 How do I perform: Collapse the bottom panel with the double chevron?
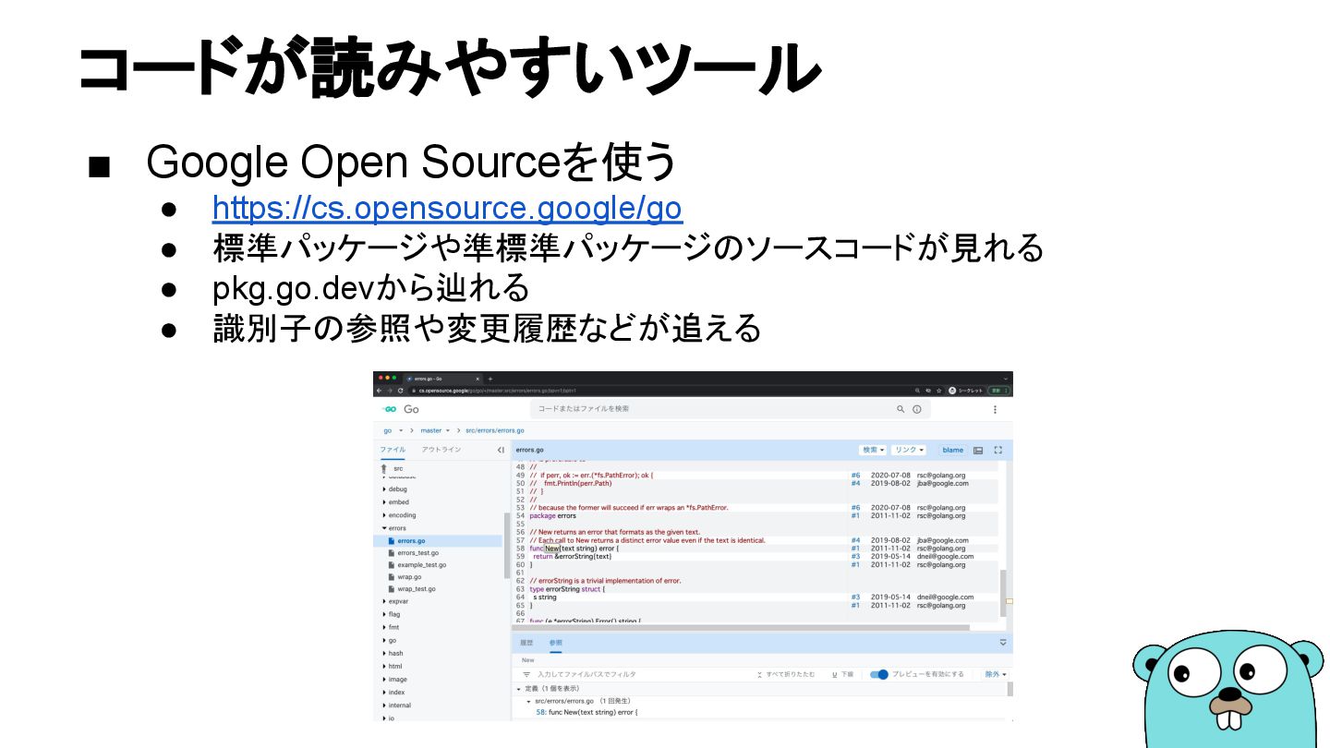tap(1003, 642)
